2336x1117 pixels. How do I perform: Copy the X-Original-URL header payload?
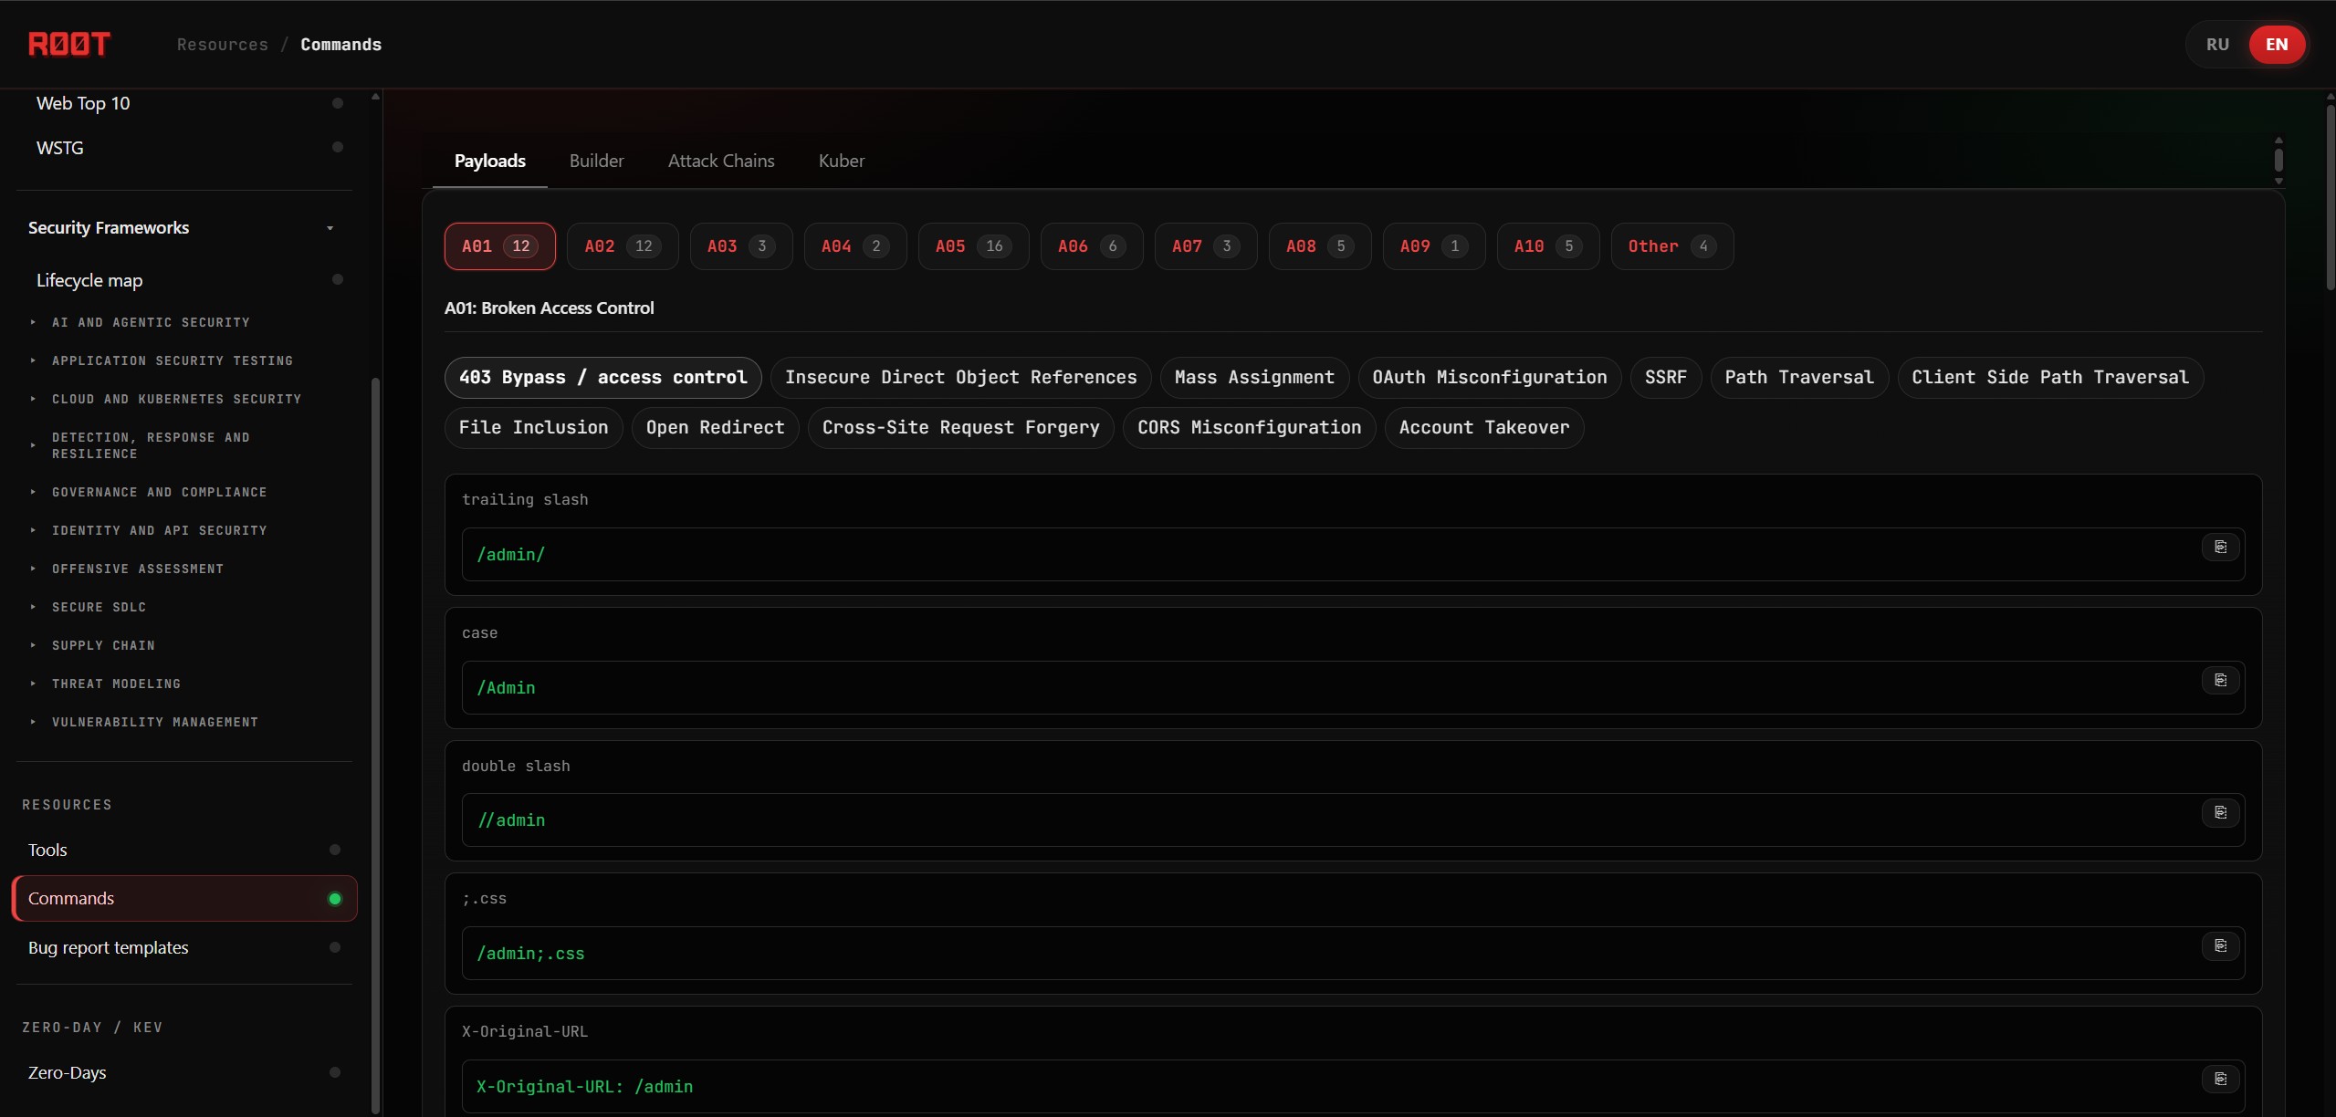(2220, 1080)
